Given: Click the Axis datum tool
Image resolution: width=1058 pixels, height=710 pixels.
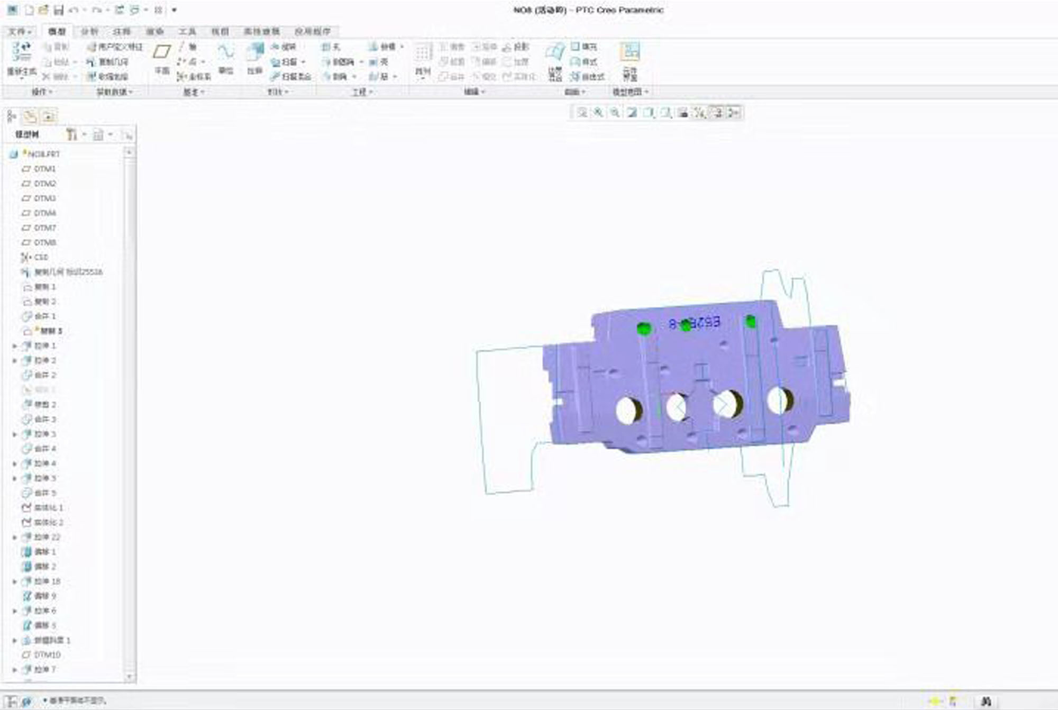Looking at the screenshot, I should point(188,47).
